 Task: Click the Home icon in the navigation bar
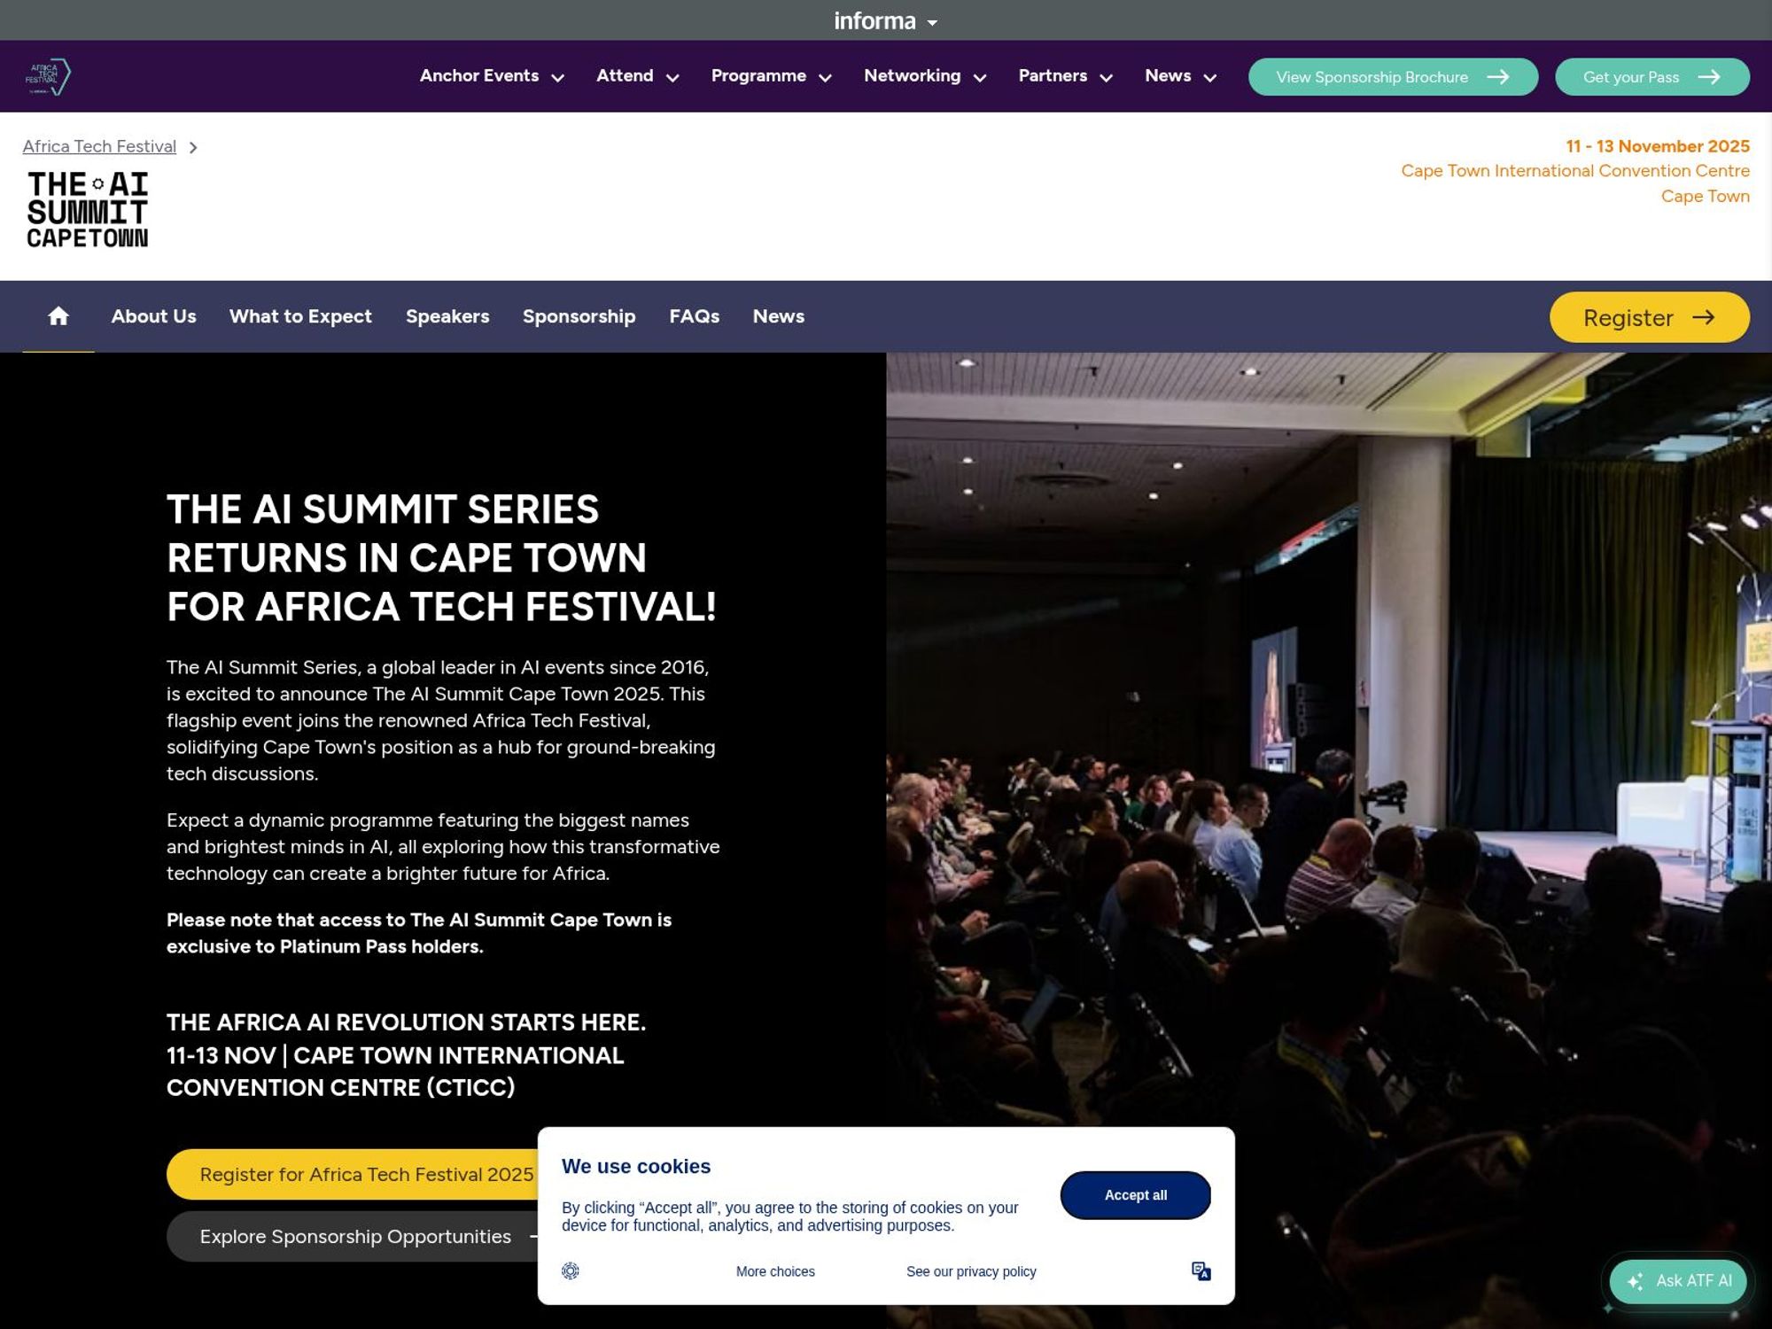tap(58, 316)
